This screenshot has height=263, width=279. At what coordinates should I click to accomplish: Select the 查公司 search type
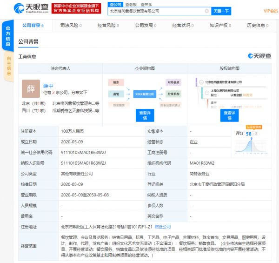click(115, 4)
